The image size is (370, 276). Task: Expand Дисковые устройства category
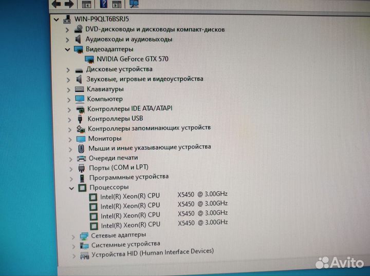pos(68,70)
